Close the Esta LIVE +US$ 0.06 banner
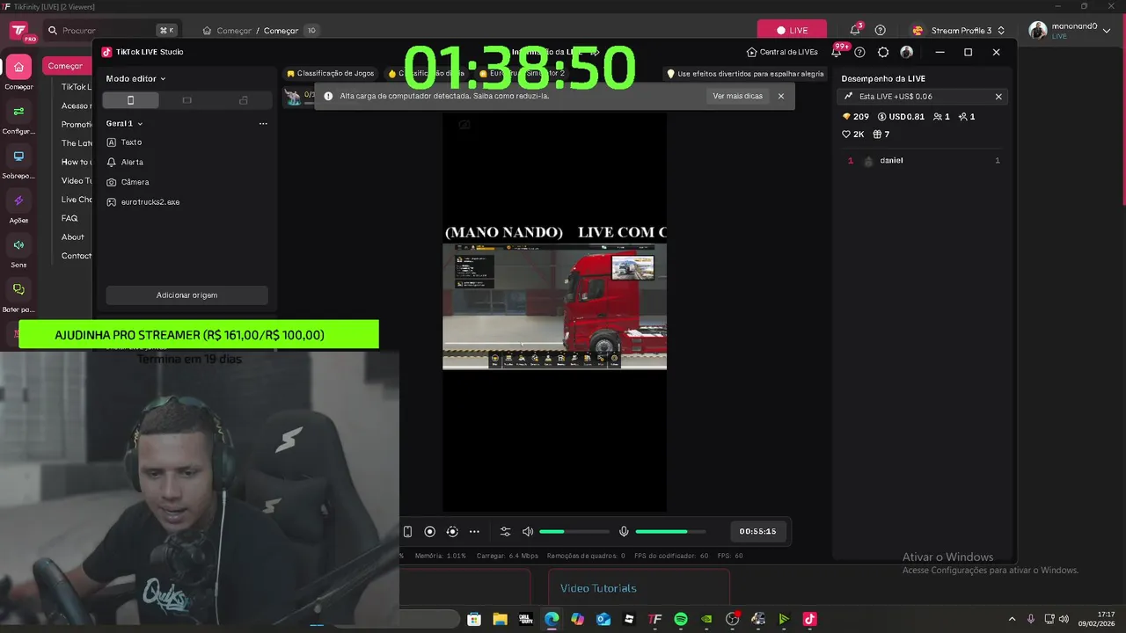Viewport: 1126px width, 633px height. click(x=998, y=97)
